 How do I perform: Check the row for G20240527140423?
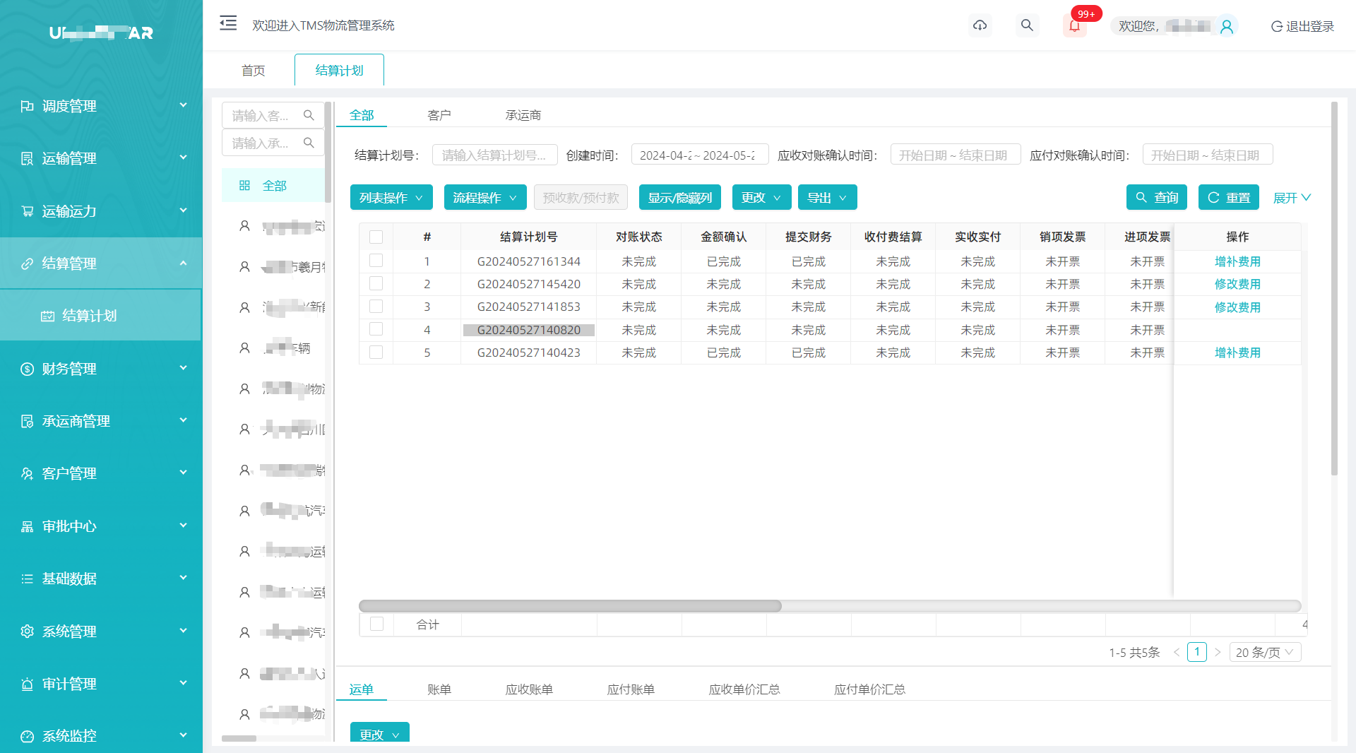pyautogui.click(x=376, y=352)
